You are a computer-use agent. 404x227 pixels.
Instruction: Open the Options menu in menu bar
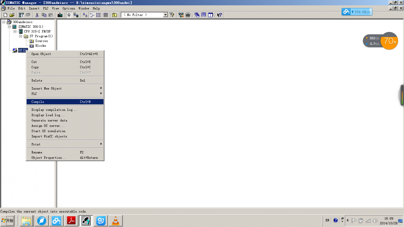tap(68, 8)
